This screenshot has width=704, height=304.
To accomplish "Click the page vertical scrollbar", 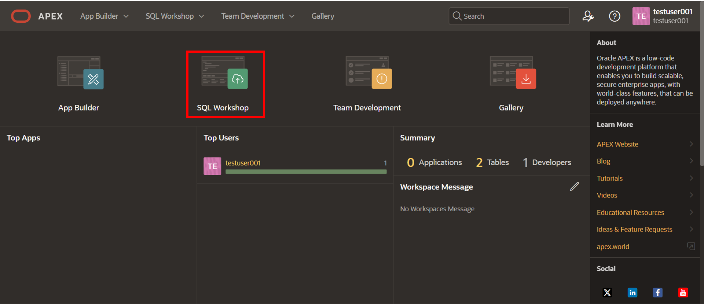I will coord(702,84).
